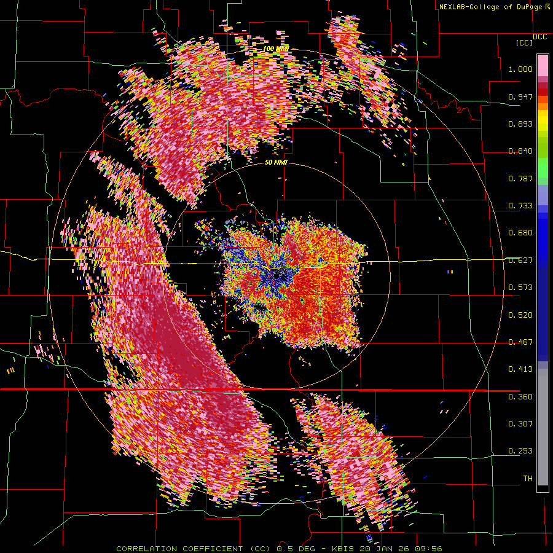Select the 0.253 scale value
Viewport: 553px width, 553px height.
pos(520,451)
